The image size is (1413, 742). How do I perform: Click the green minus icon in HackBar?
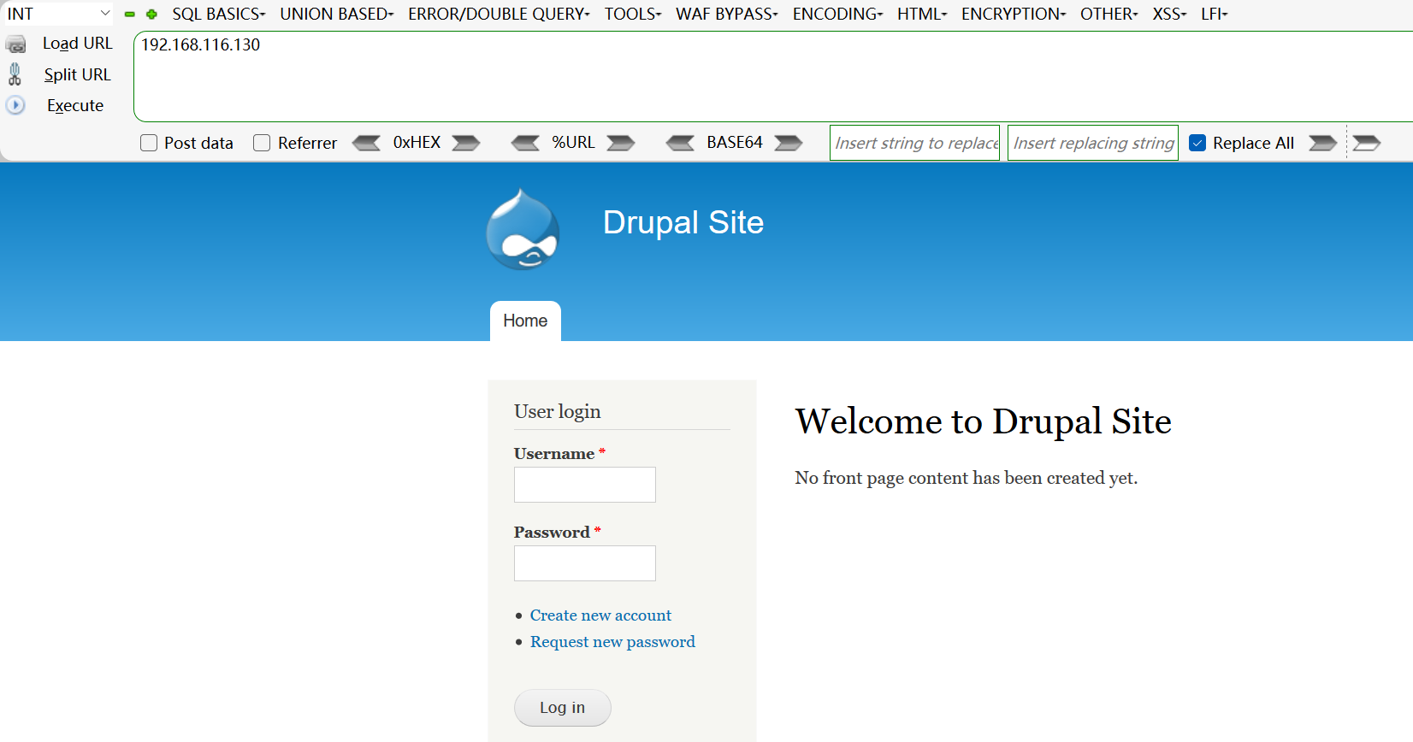tap(130, 15)
